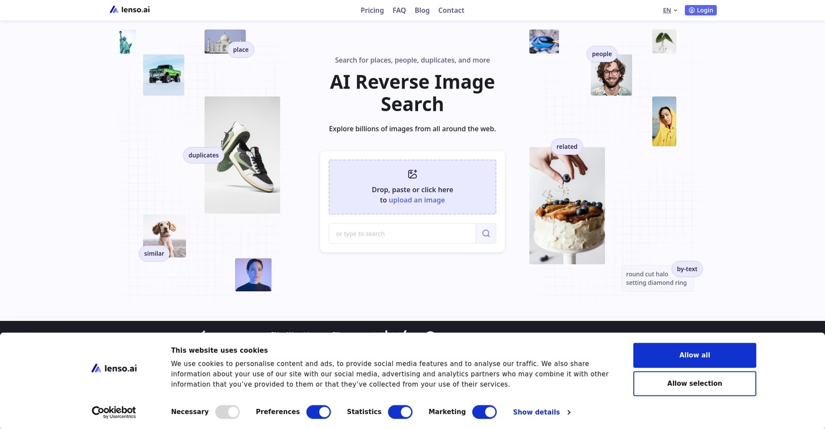This screenshot has width=825, height=429.
Task: Click the 'by-text' tag label
Action: [687, 269]
